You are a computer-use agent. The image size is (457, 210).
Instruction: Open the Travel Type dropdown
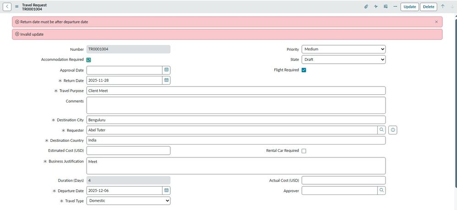tap(128, 201)
